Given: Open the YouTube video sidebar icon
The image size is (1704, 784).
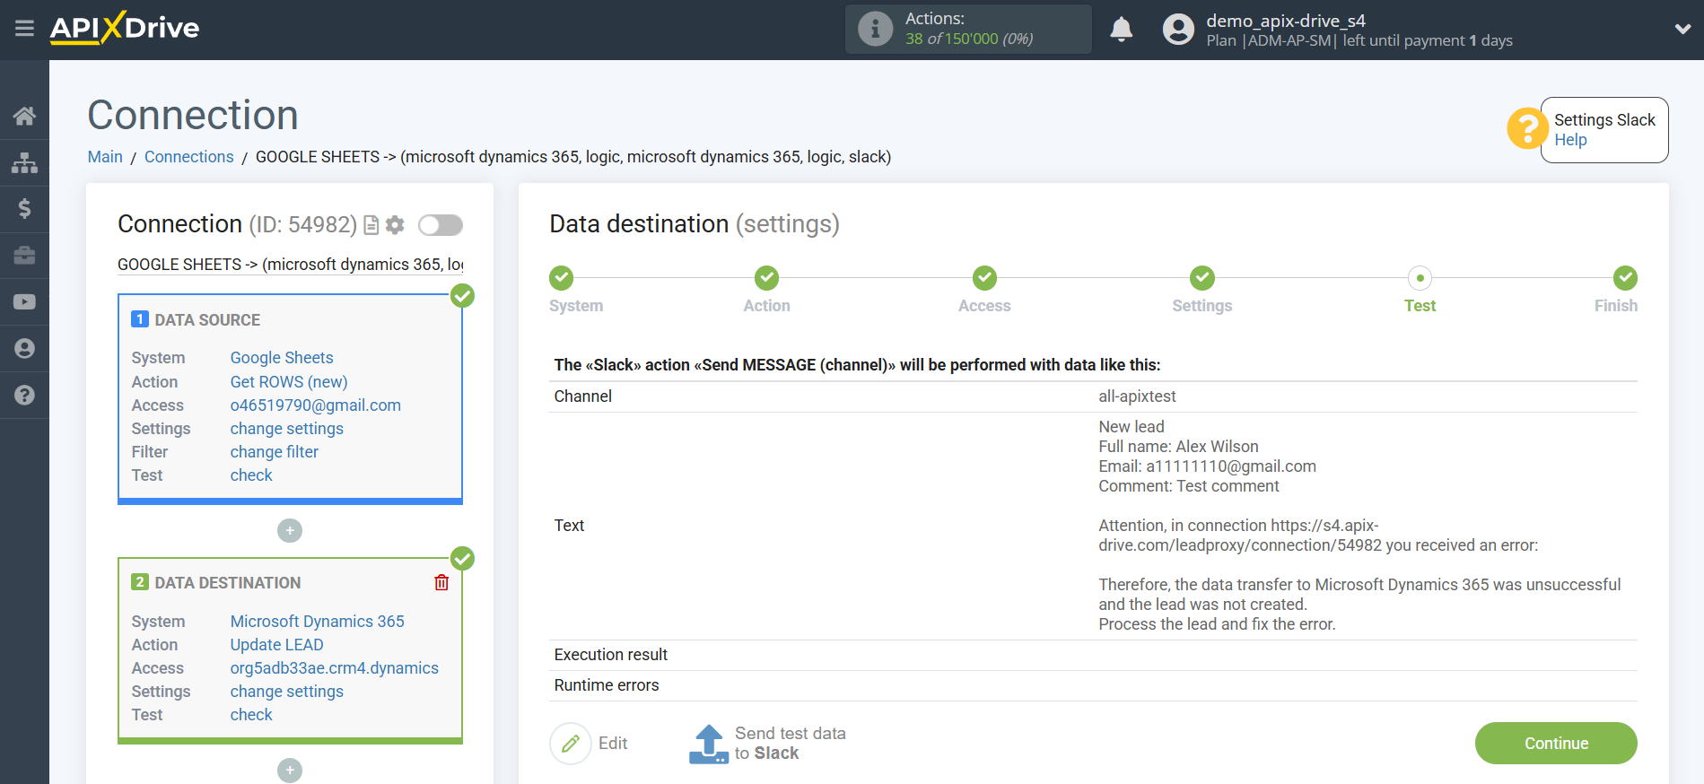Looking at the screenshot, I should coord(24,302).
